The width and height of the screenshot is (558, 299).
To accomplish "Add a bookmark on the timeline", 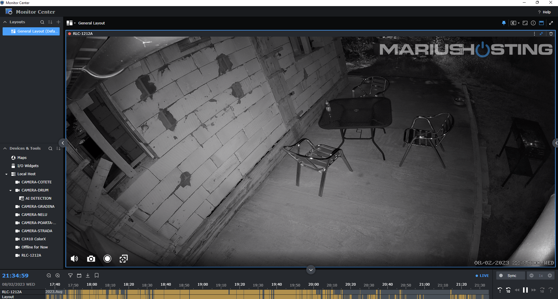I will tap(97, 275).
